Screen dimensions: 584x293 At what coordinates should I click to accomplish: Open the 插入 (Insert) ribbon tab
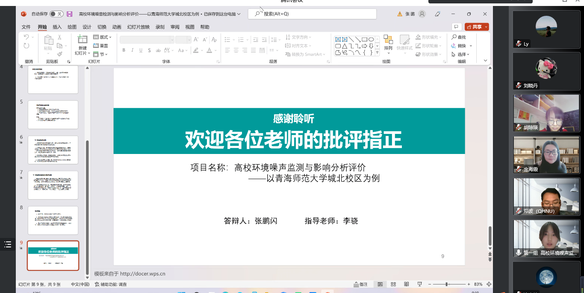click(x=57, y=27)
